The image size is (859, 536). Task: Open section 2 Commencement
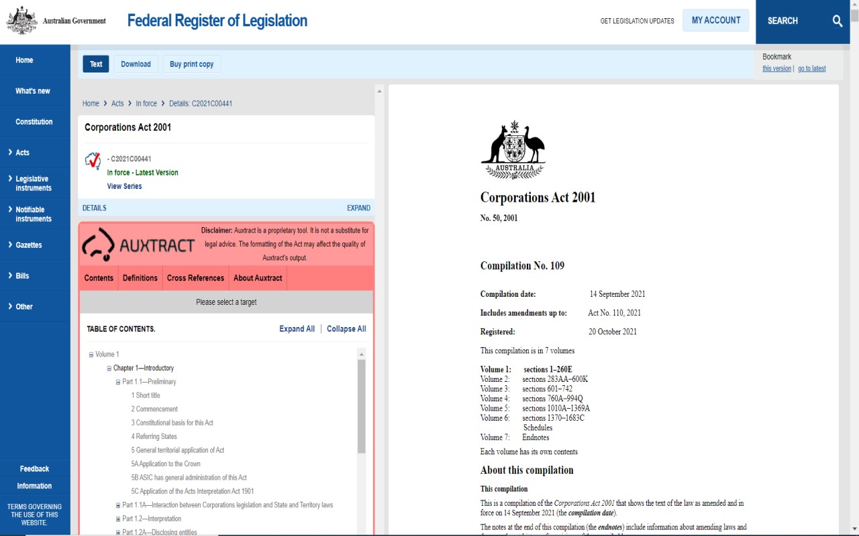click(x=154, y=409)
